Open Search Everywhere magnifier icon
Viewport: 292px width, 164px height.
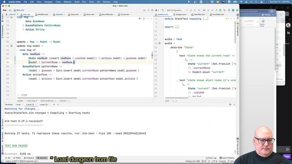point(229,10)
